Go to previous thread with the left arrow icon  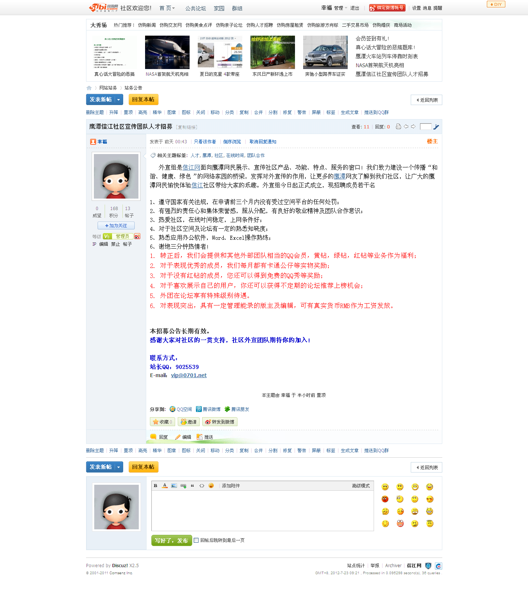coord(406,127)
